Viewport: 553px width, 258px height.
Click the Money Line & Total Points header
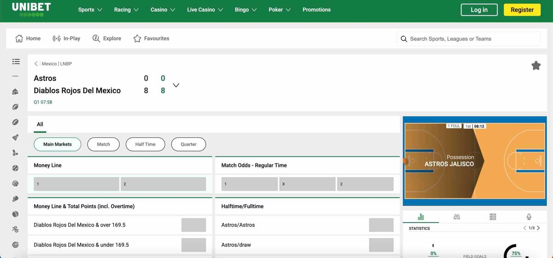pyautogui.click(x=84, y=206)
